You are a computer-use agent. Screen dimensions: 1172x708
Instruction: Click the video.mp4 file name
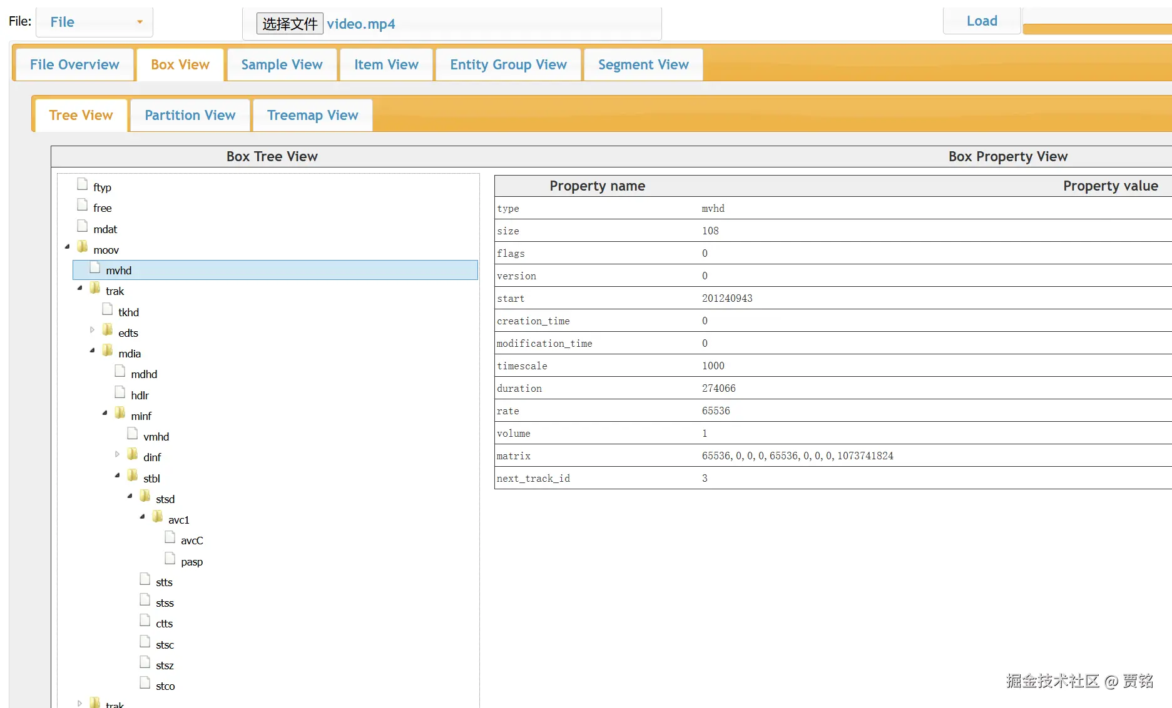(x=361, y=24)
